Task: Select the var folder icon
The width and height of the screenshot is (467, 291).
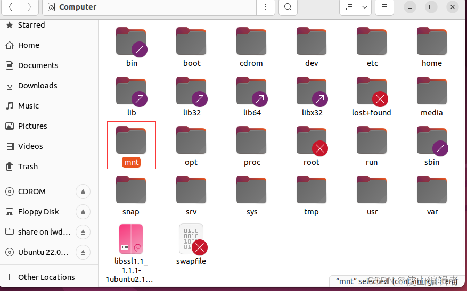Action: pyautogui.click(x=432, y=190)
